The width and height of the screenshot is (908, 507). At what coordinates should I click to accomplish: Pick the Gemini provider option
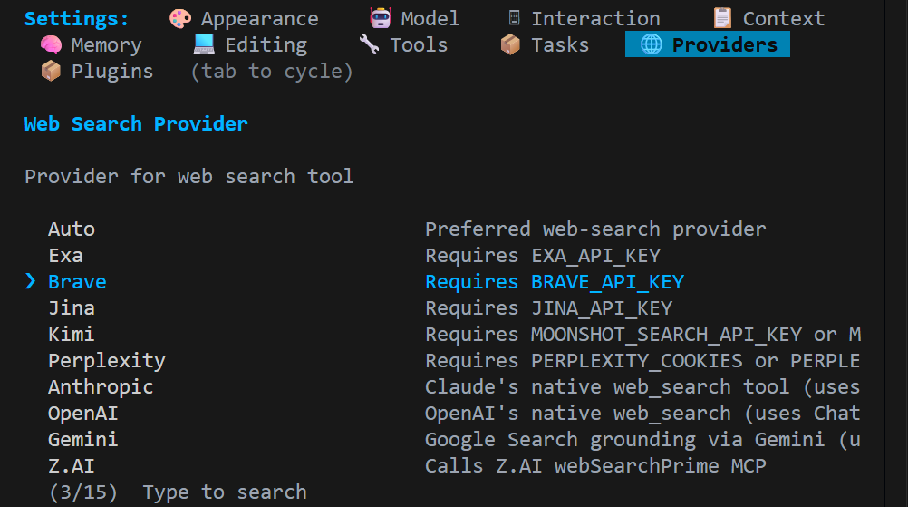82,440
